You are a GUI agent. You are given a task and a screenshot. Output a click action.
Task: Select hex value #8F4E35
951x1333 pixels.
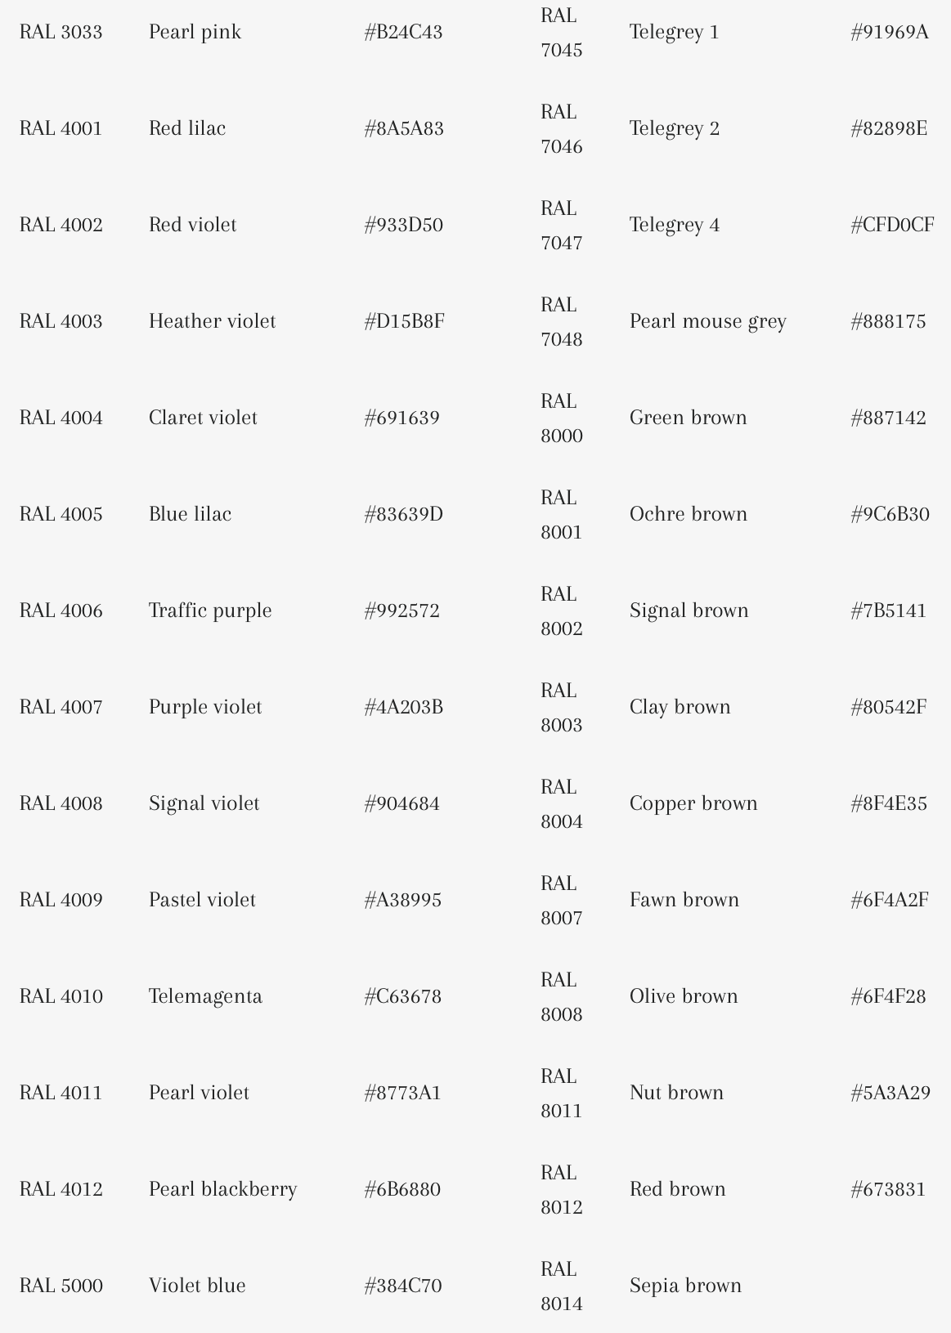pos(889,804)
